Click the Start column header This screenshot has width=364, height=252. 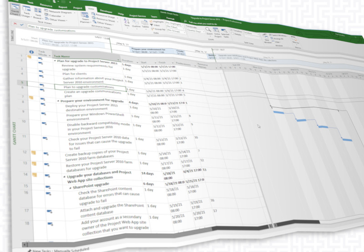147,63
